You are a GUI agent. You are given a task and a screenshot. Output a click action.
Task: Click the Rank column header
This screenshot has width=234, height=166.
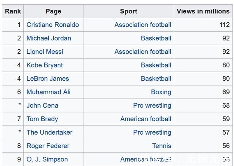13,11
